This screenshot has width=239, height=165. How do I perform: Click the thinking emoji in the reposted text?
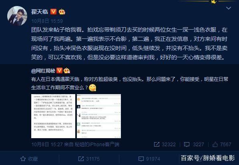[x=92, y=88]
